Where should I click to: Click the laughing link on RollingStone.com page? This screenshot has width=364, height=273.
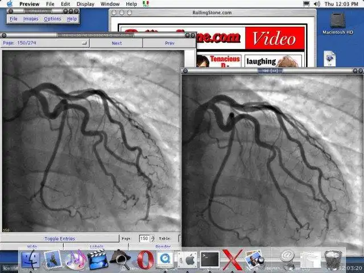click(262, 61)
